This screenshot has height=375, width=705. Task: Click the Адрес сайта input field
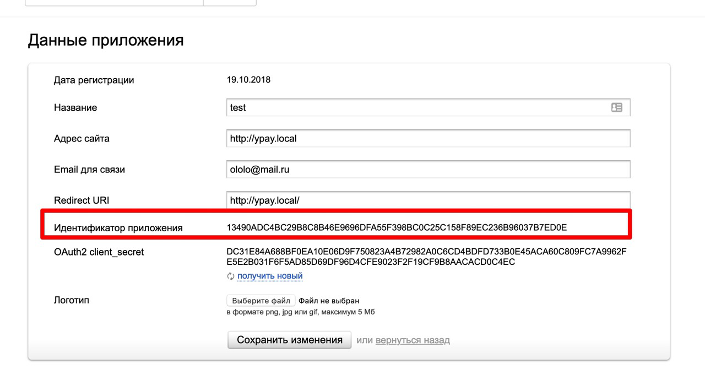coord(427,139)
